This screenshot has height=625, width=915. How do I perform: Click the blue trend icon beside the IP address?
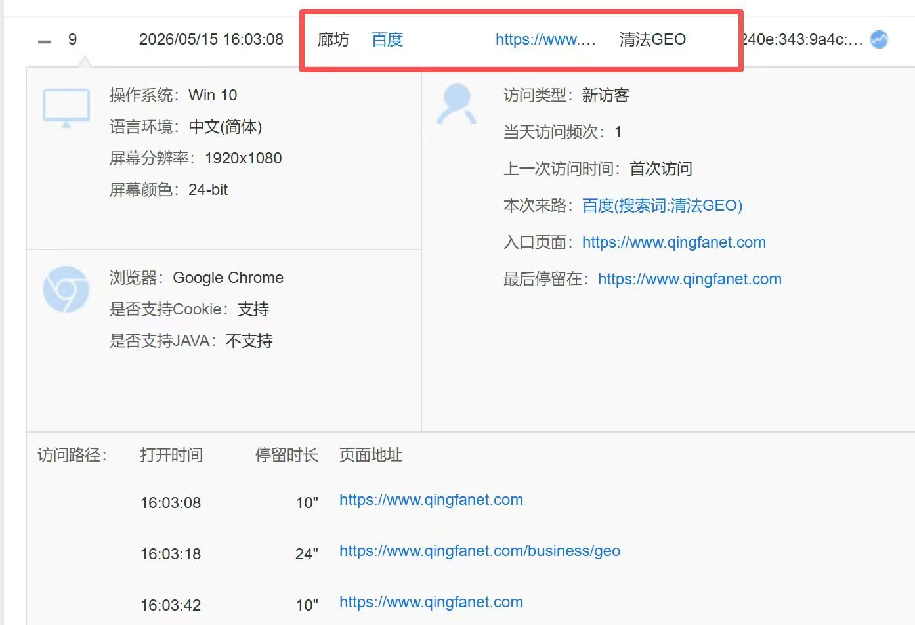pyautogui.click(x=879, y=39)
